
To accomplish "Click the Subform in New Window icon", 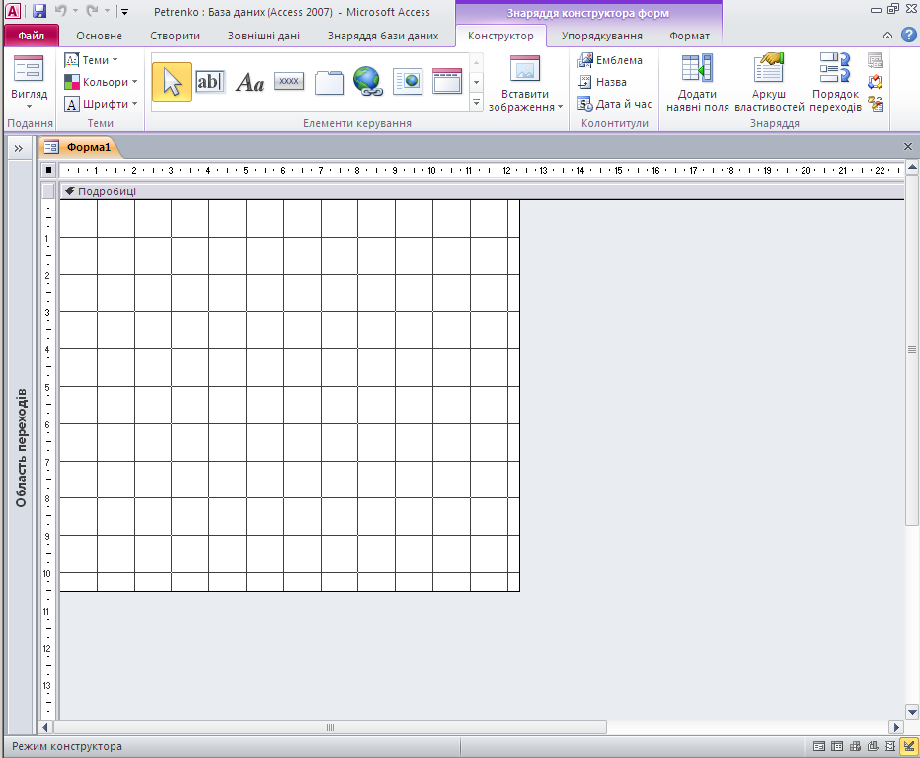I will (875, 60).
